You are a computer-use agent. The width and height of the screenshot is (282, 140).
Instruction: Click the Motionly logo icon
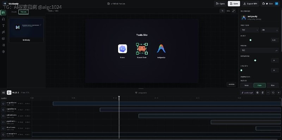pyautogui.click(x=5, y=4)
